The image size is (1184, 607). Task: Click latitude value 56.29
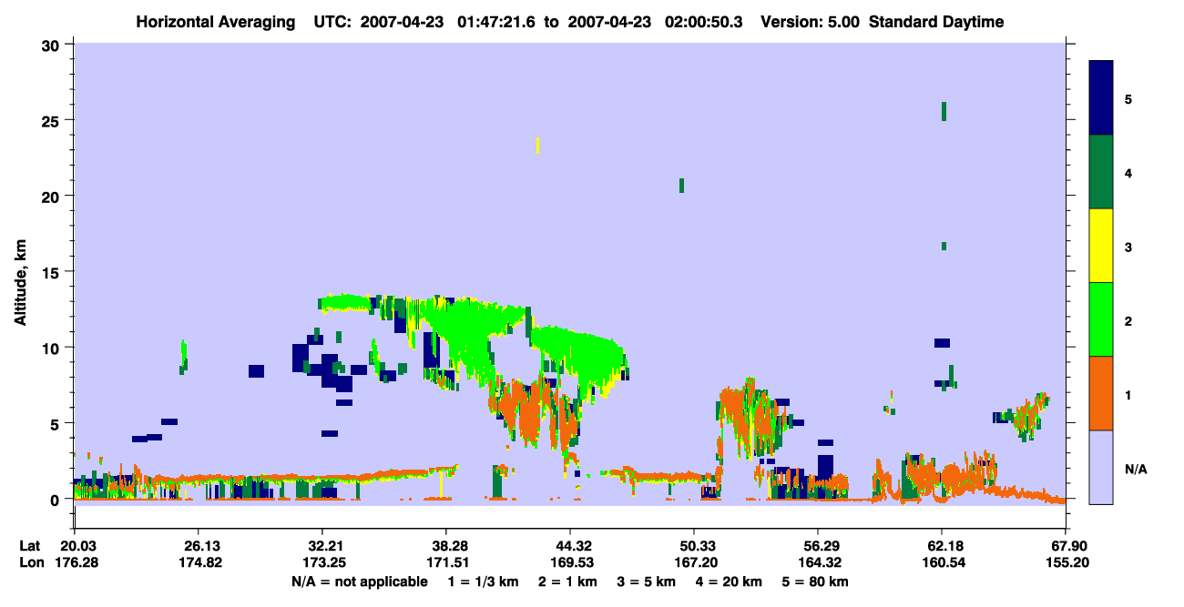pos(818,546)
